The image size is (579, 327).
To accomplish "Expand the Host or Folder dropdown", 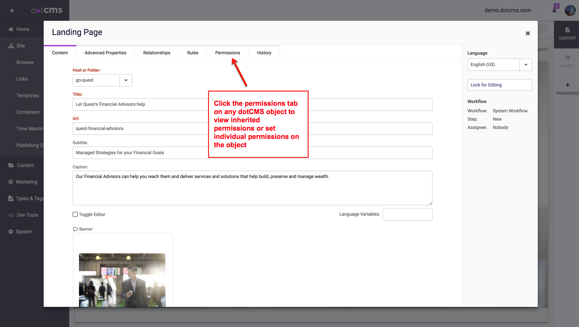I will pyautogui.click(x=126, y=80).
